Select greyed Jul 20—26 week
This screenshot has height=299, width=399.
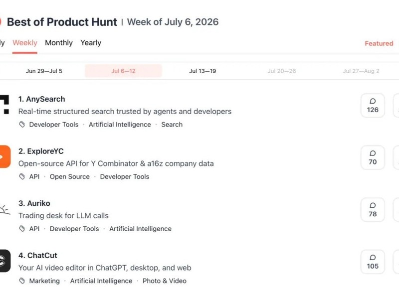click(282, 71)
